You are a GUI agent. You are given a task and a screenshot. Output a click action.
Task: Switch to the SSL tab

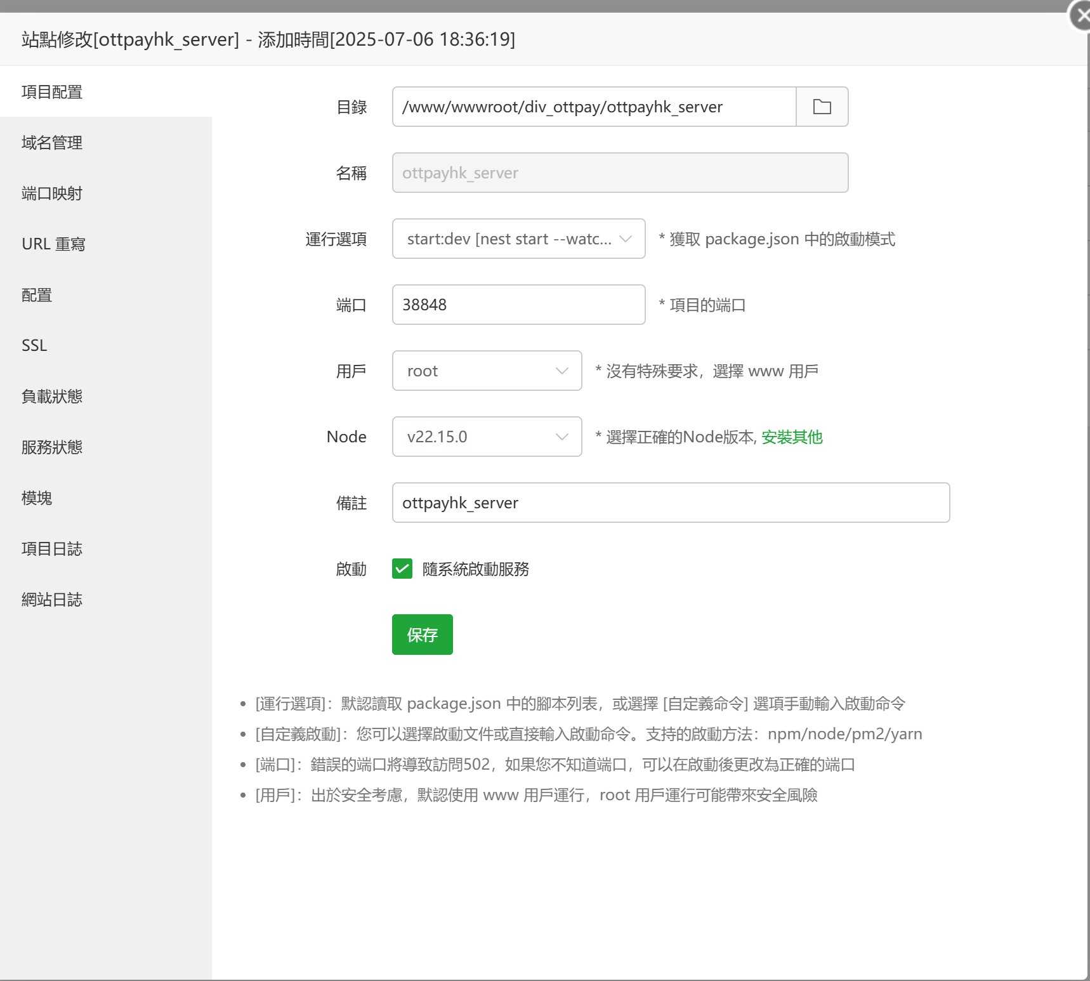(x=106, y=345)
